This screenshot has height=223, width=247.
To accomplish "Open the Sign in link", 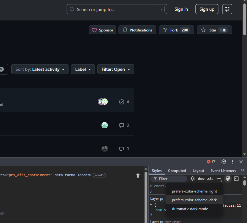I will (181, 9).
